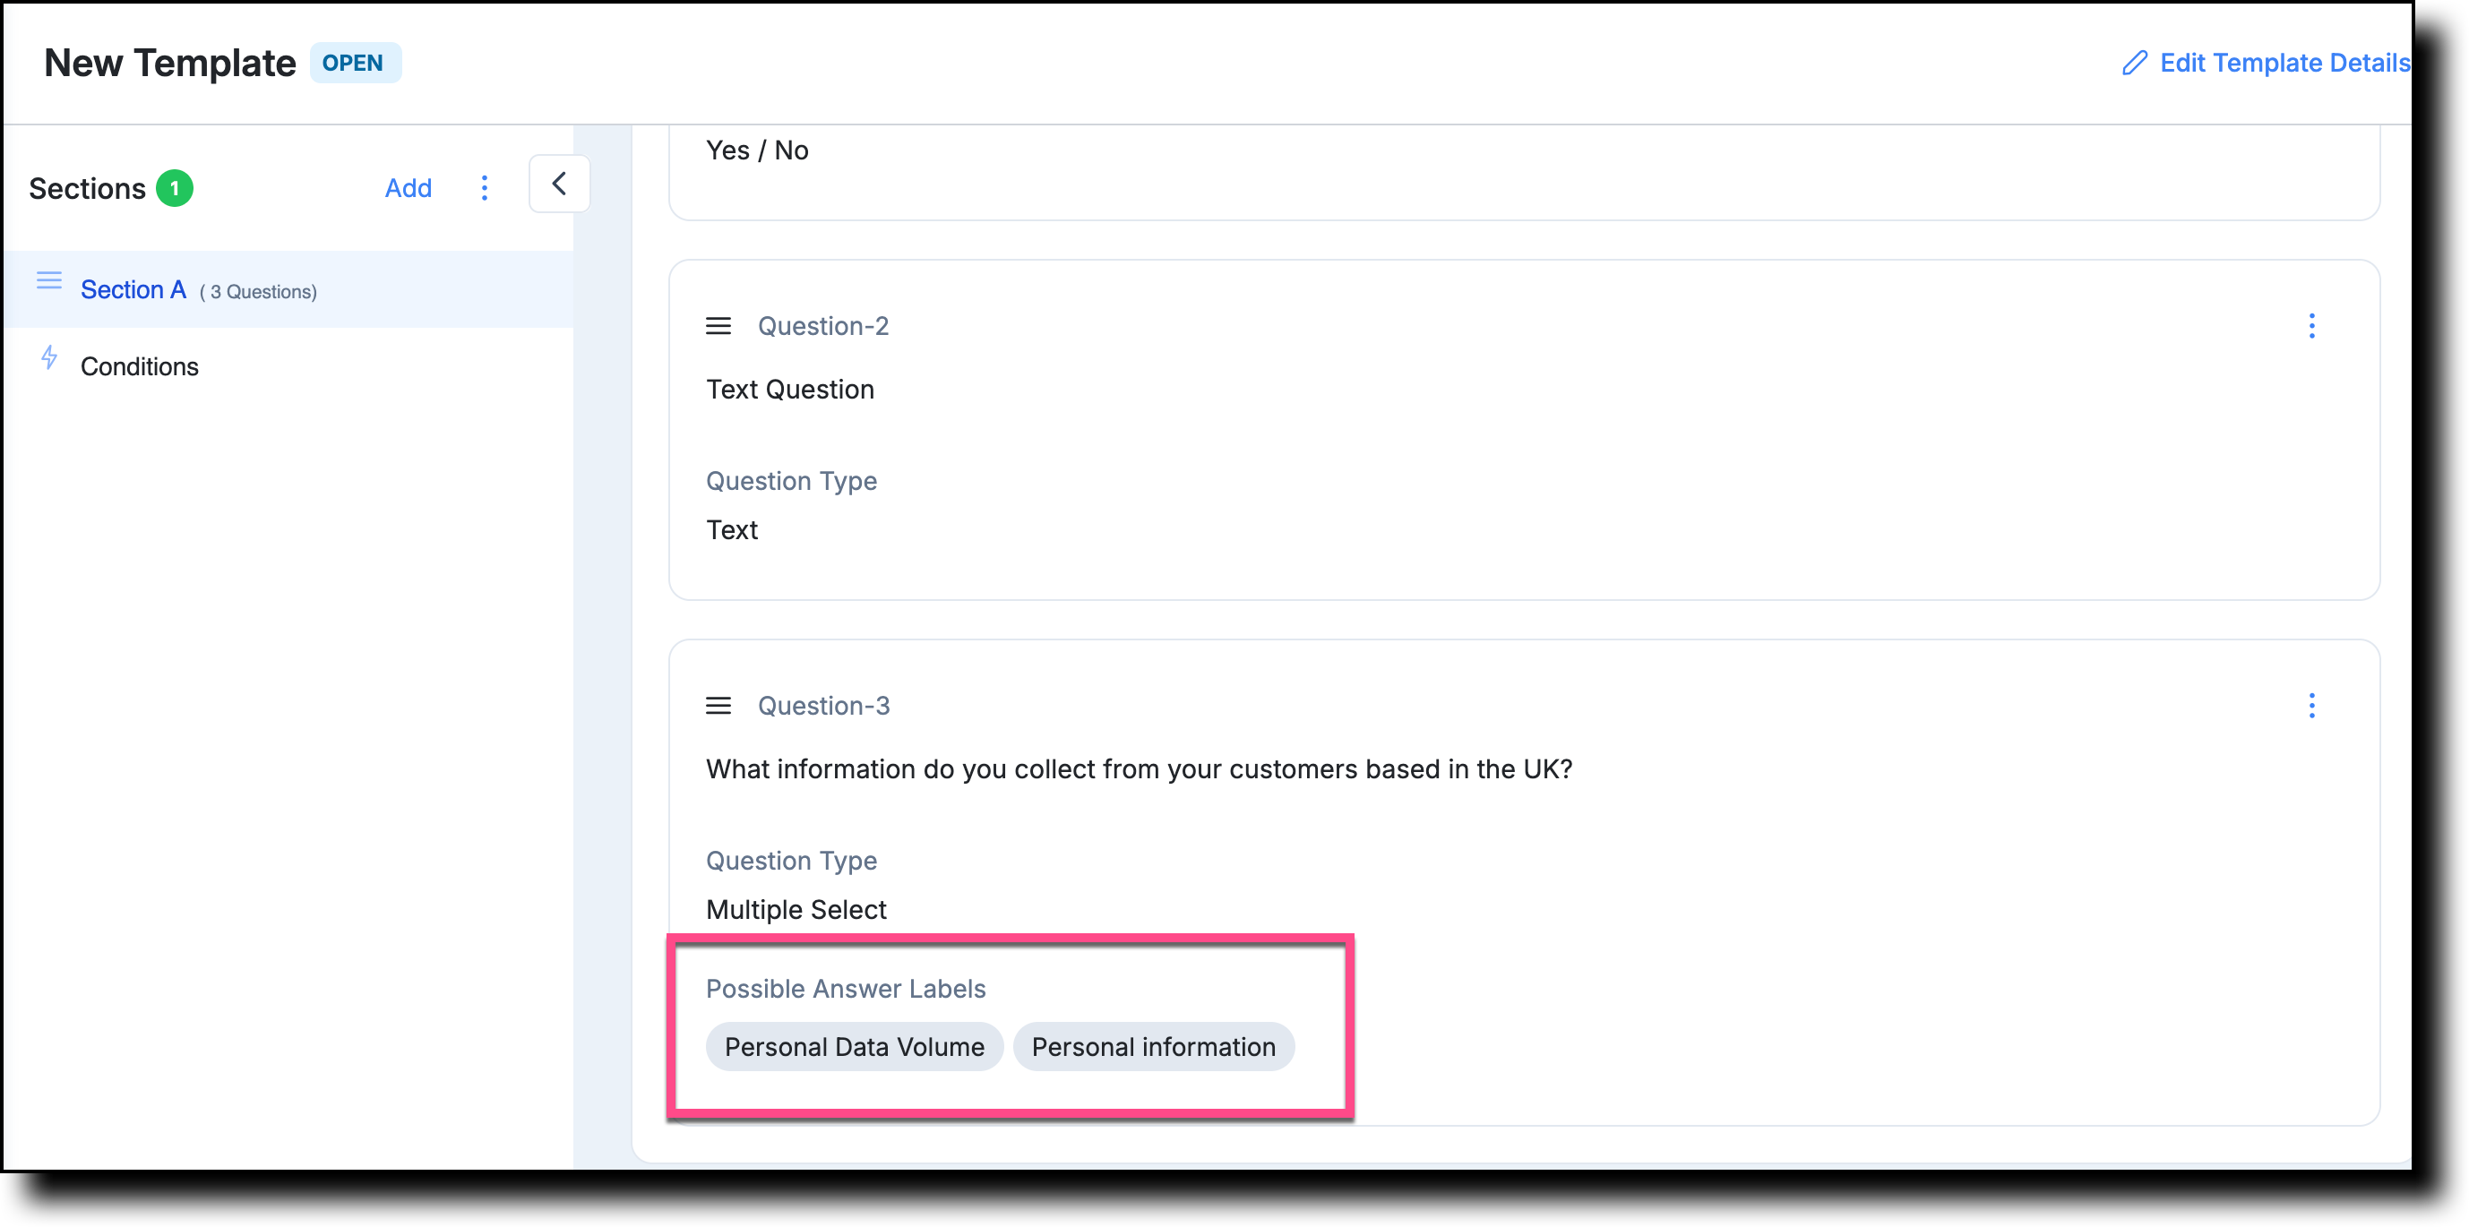The image size is (2469, 1227).
Task: Click the Question Type label in Question-3
Action: click(x=791, y=859)
